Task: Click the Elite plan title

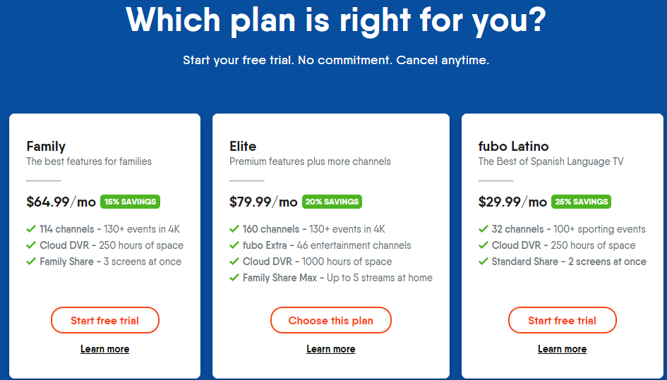Action: pyautogui.click(x=243, y=146)
